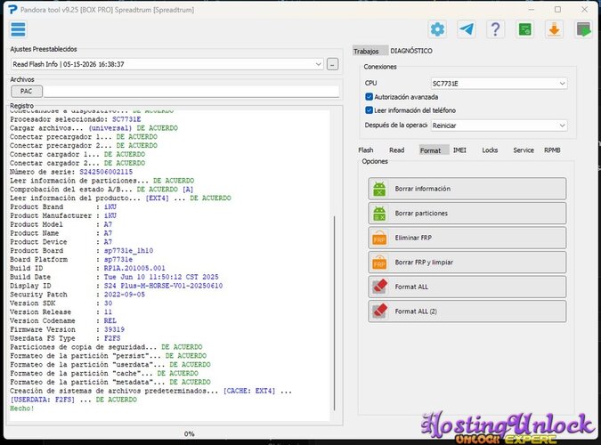The image size is (601, 445).
Task: Click Product Board sp7731e_1h10 value
Action: [x=128, y=251]
